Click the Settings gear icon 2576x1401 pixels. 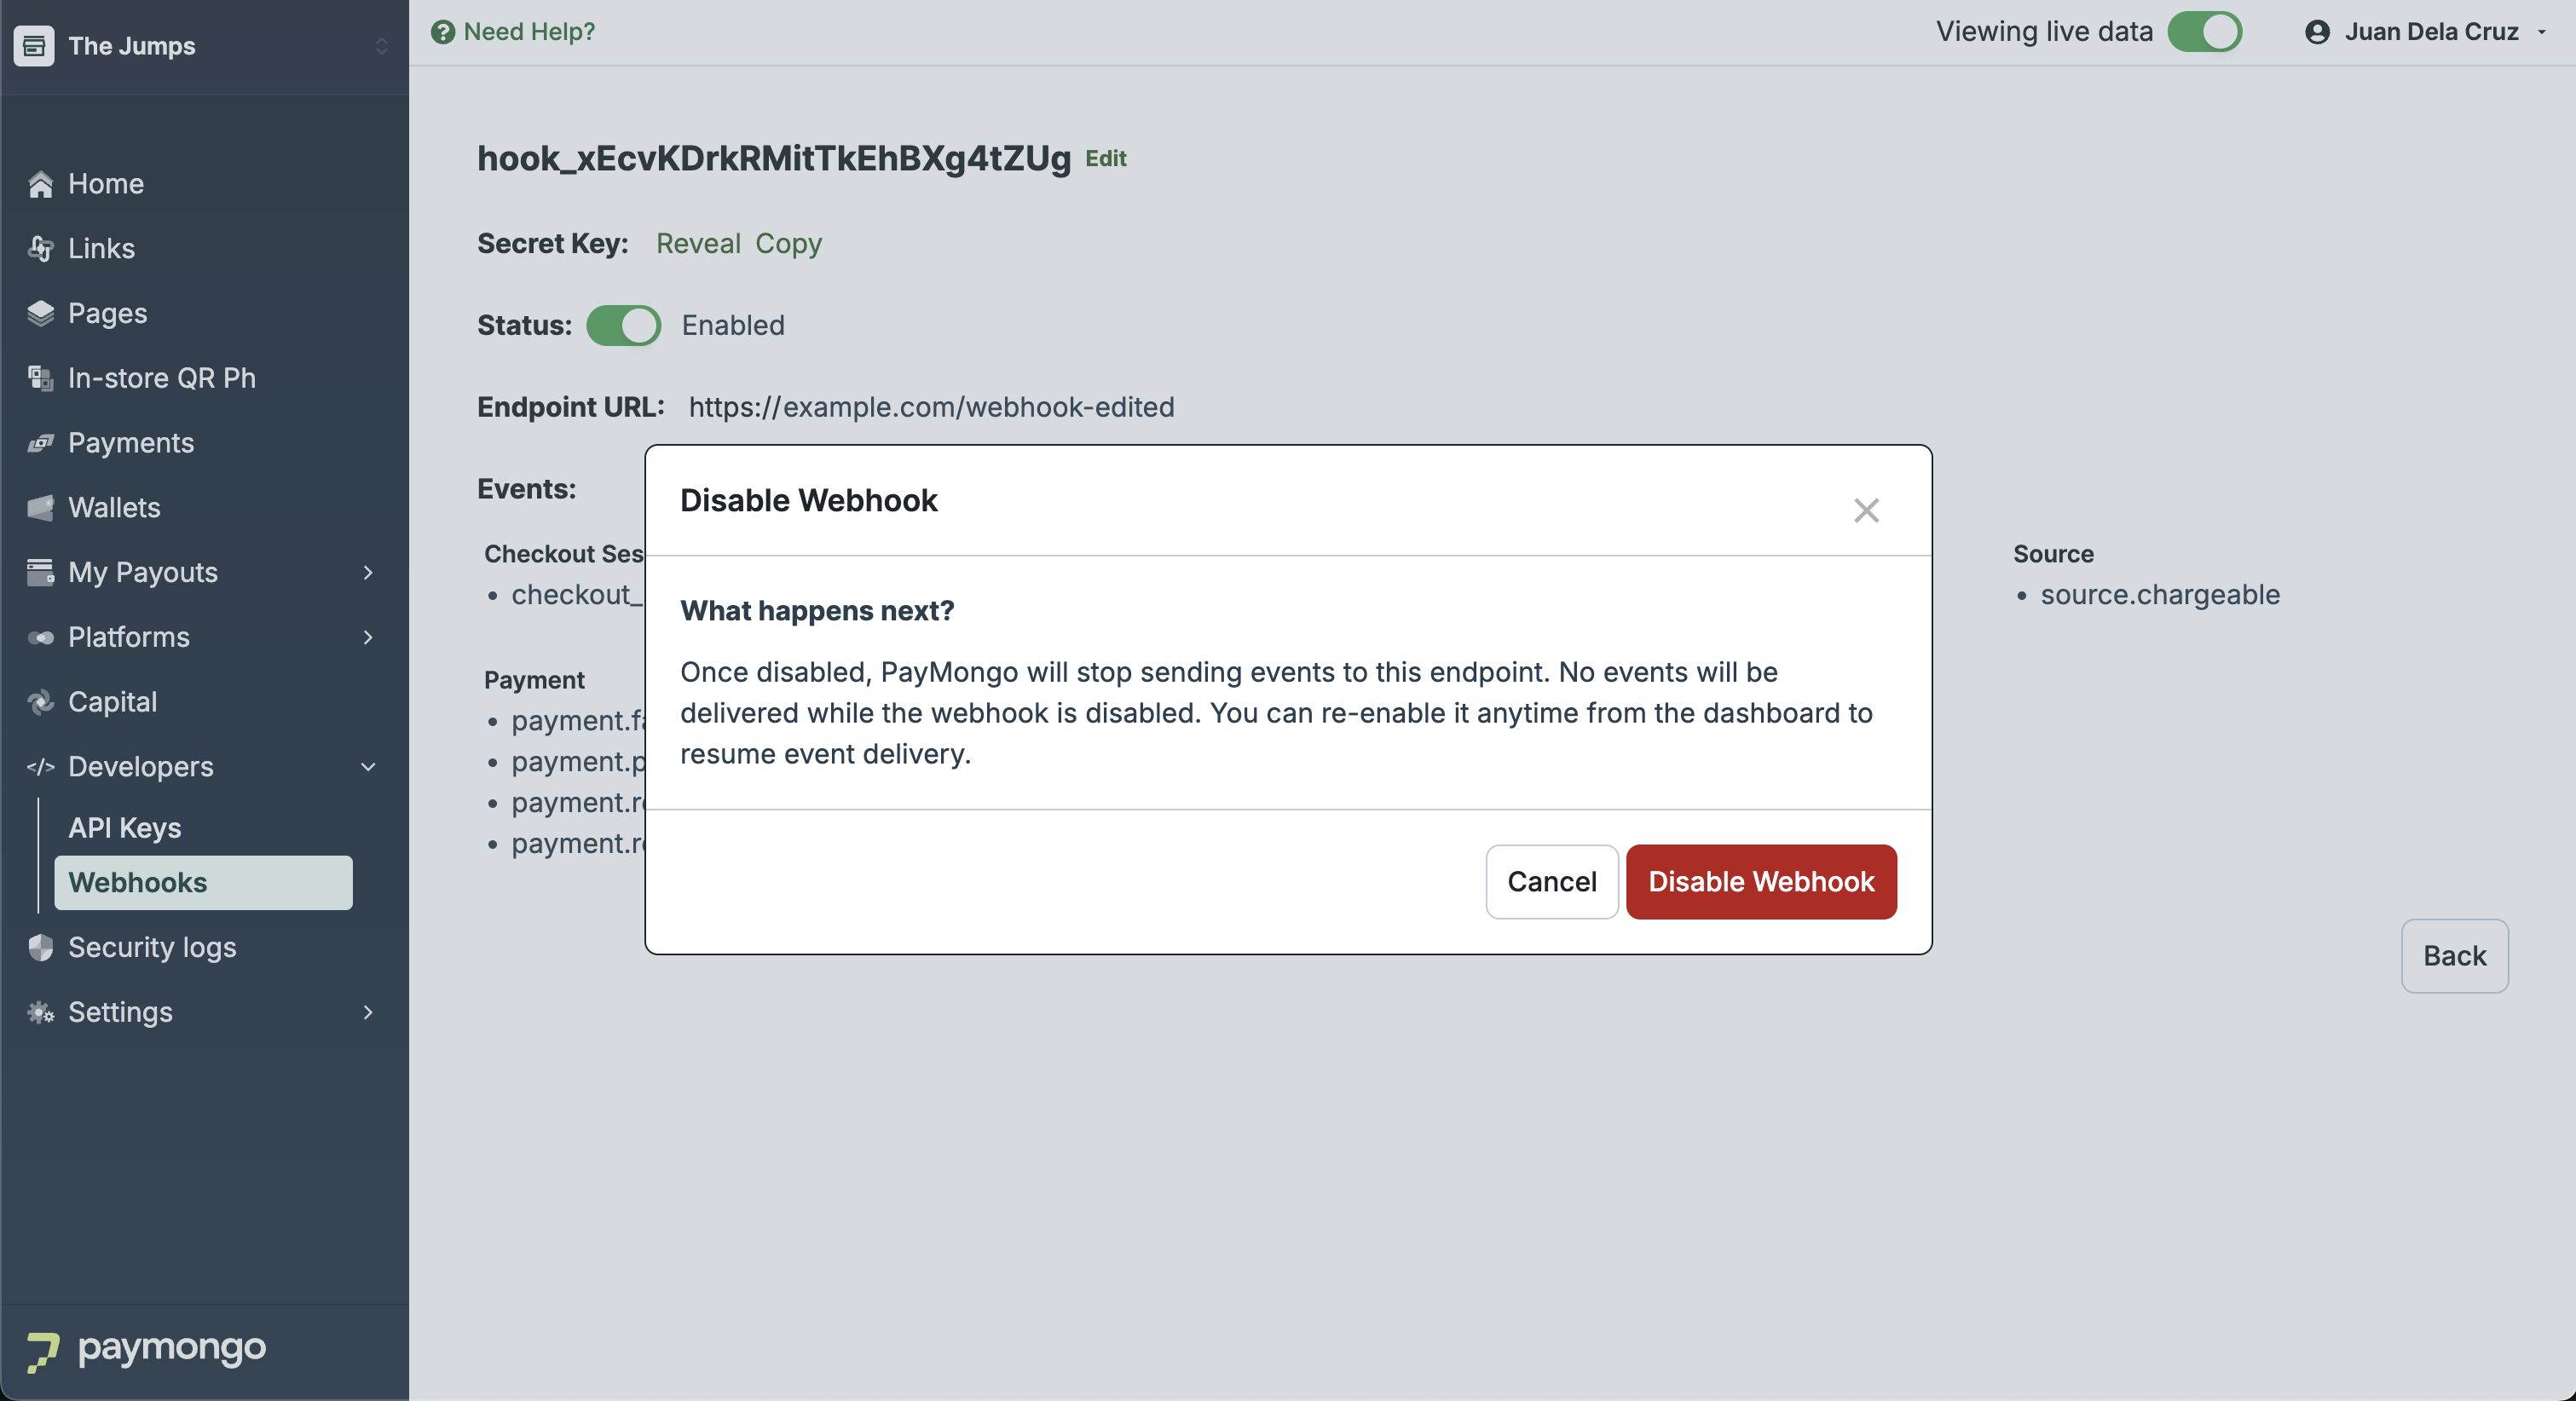pyautogui.click(x=40, y=1013)
